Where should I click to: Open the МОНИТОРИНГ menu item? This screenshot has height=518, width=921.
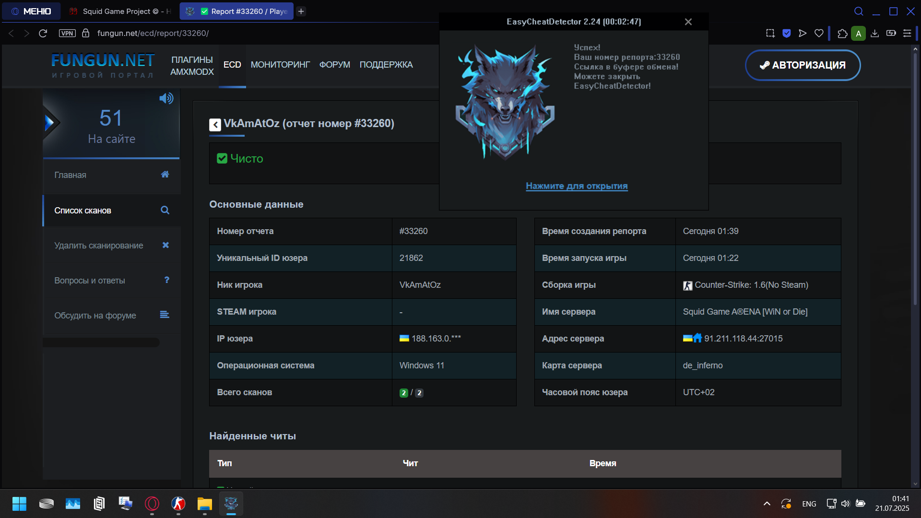[280, 65]
